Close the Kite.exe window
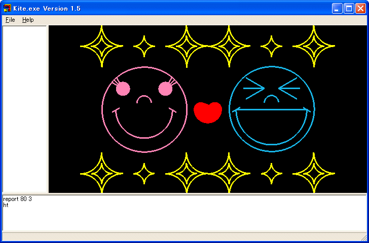Screen dimensions: 369x243 360,9
